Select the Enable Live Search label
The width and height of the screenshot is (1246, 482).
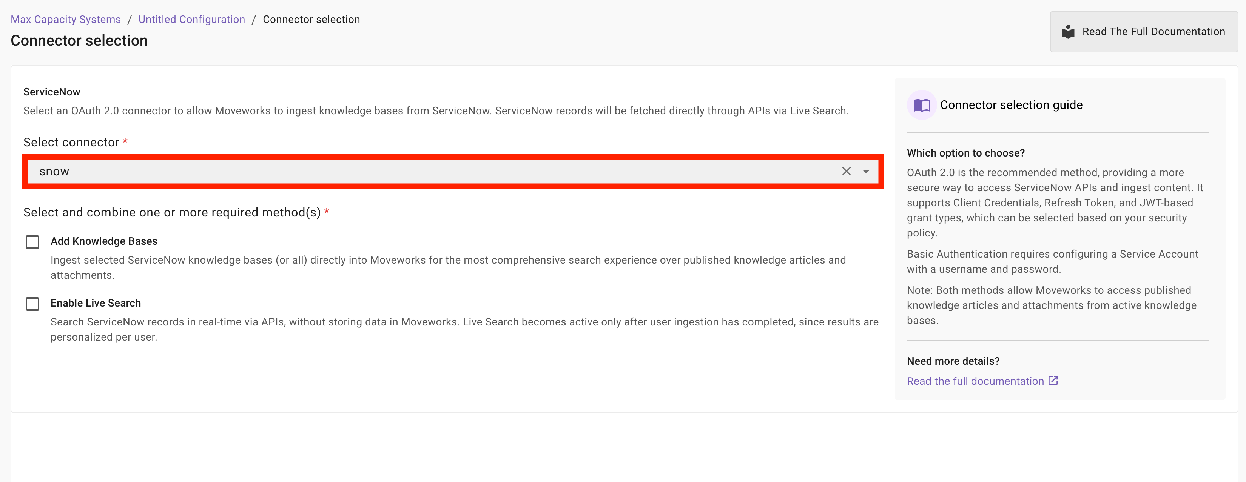tap(96, 303)
